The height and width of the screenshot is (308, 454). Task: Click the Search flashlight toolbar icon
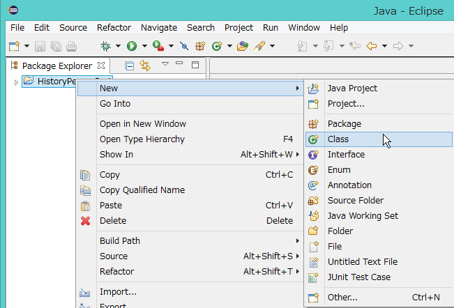tap(259, 46)
